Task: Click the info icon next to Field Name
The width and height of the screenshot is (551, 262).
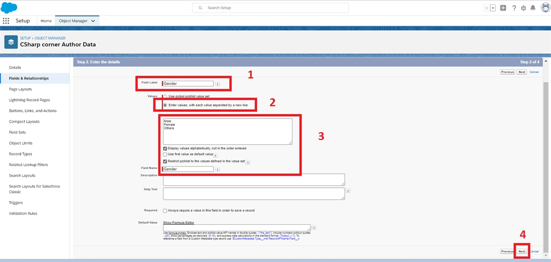Action: click(217, 169)
